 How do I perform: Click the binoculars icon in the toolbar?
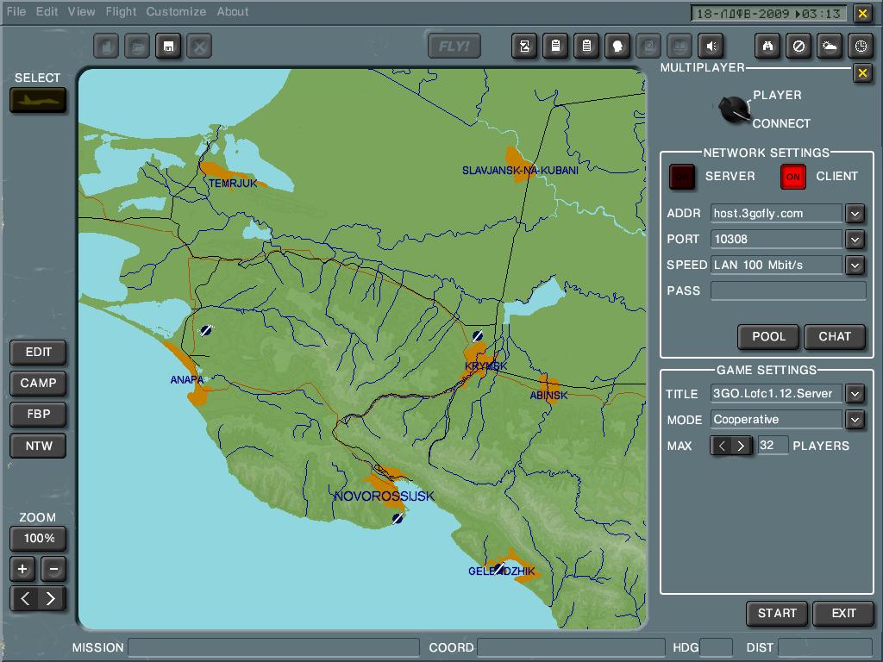pos(767,46)
